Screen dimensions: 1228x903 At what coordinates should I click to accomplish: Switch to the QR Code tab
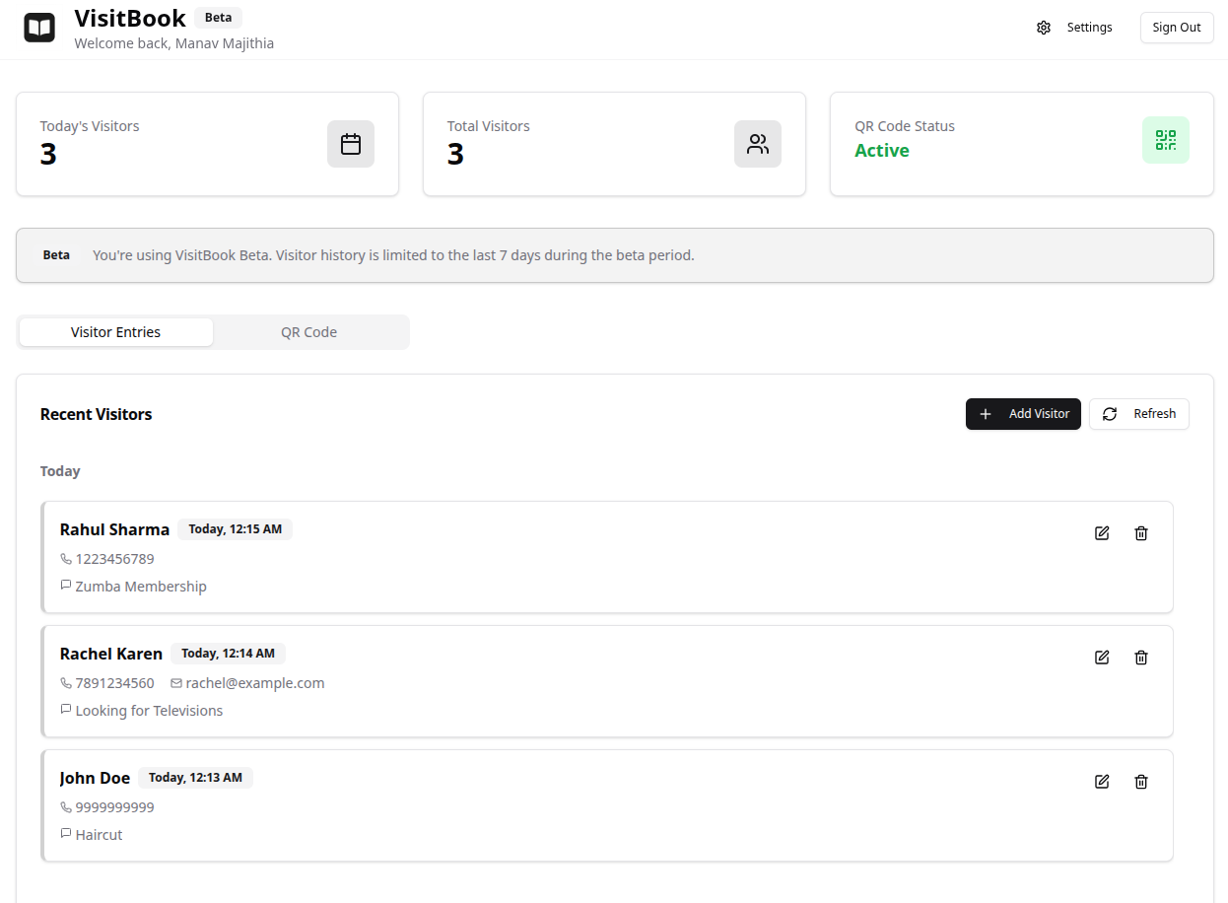pyautogui.click(x=308, y=332)
